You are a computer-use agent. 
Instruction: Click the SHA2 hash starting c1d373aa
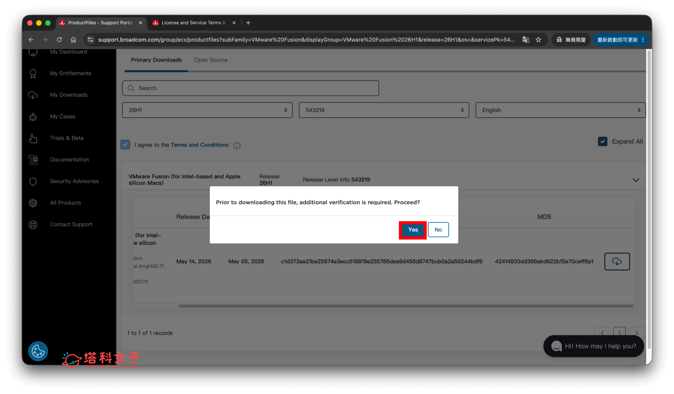click(381, 261)
